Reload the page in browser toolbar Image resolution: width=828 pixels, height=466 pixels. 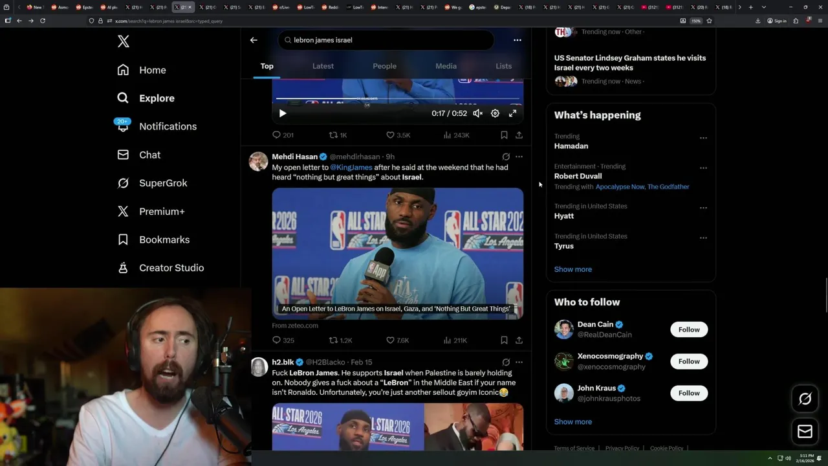point(43,21)
